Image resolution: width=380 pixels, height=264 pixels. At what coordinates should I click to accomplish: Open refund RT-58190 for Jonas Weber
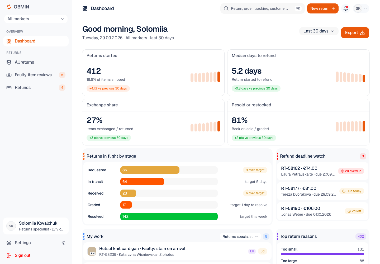[322, 211]
